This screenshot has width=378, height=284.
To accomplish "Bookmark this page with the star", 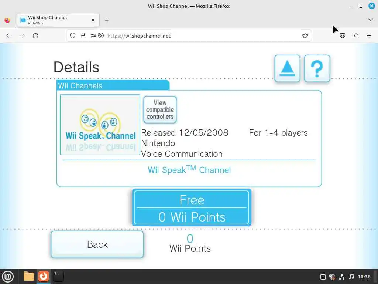I will 305,36.
